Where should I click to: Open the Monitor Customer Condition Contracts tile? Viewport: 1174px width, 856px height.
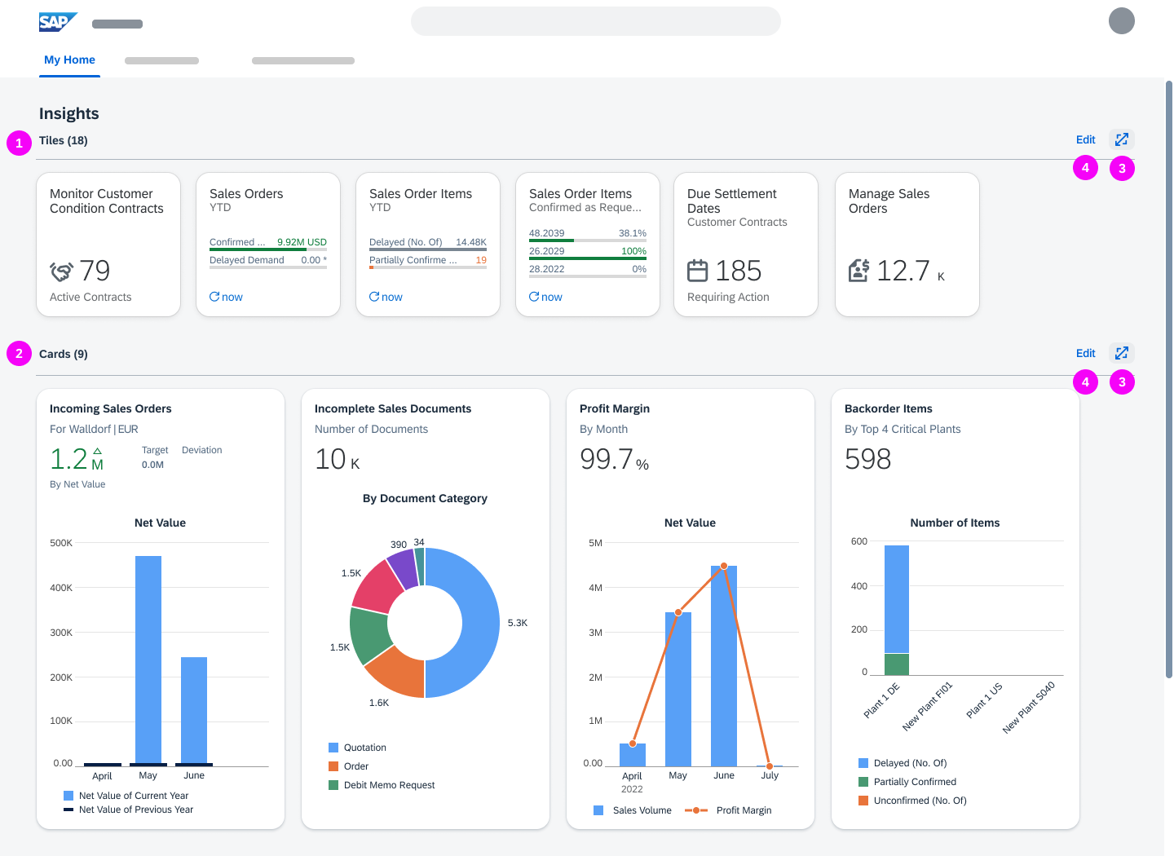(x=108, y=245)
